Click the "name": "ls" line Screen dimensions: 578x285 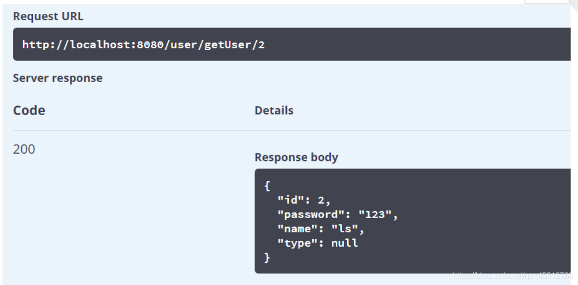point(321,229)
